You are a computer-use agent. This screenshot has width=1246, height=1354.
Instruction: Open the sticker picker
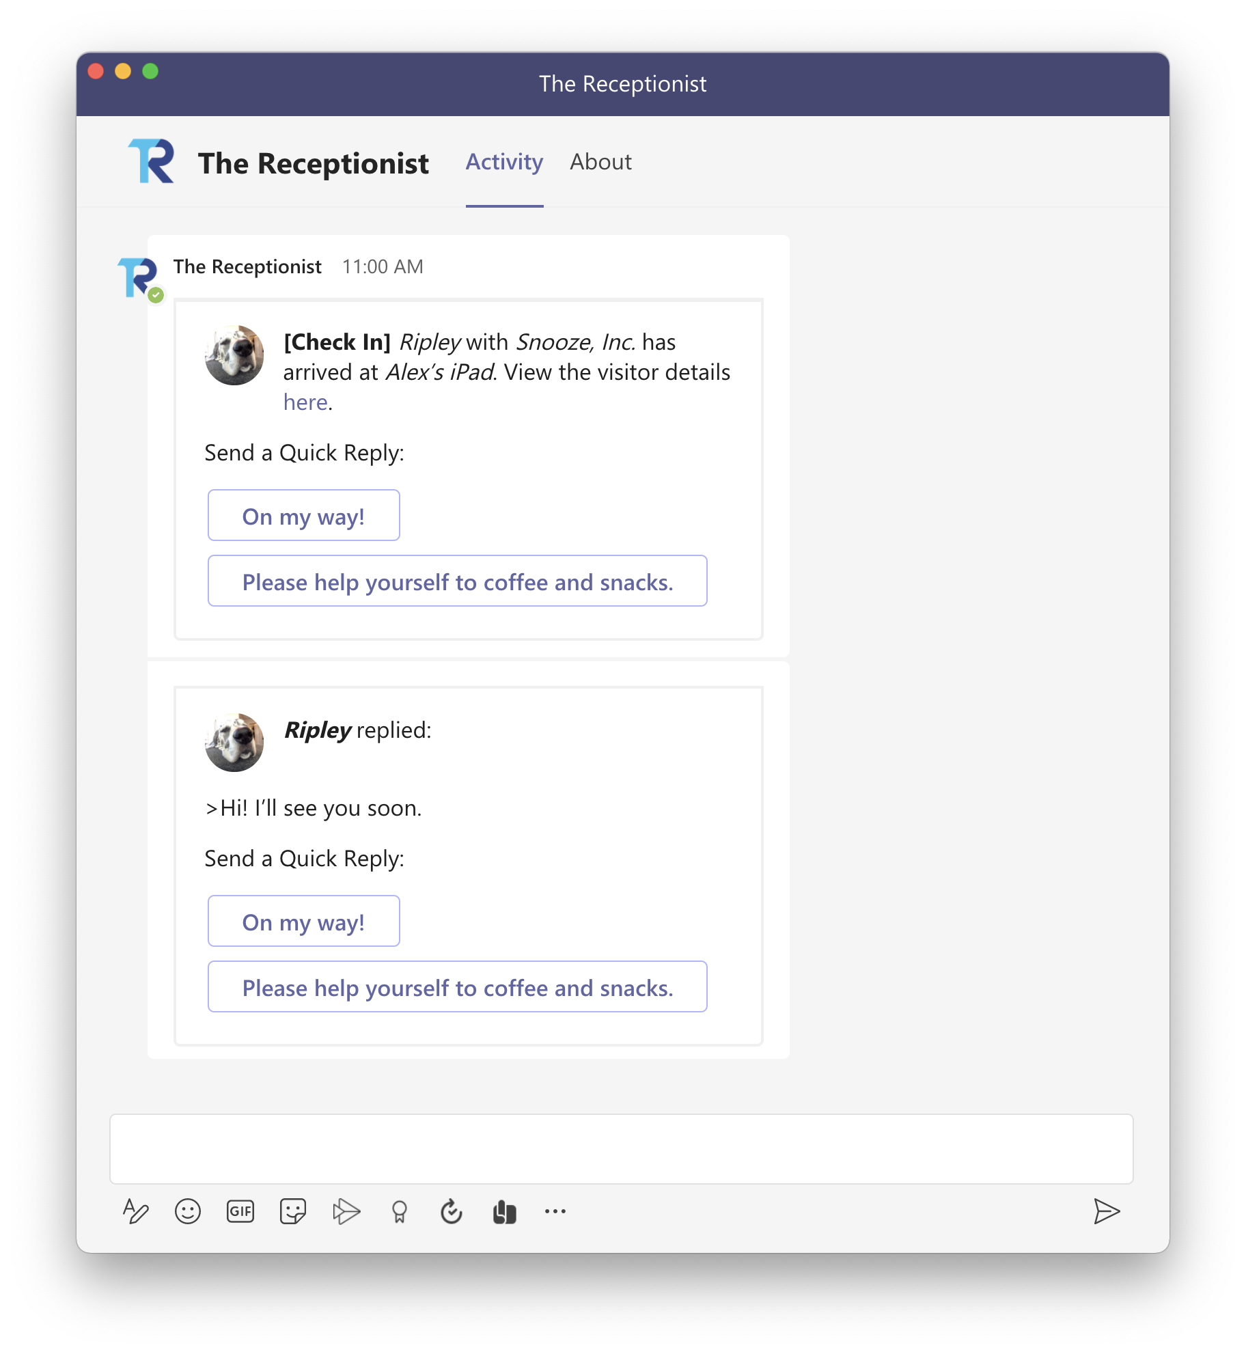(x=293, y=1211)
